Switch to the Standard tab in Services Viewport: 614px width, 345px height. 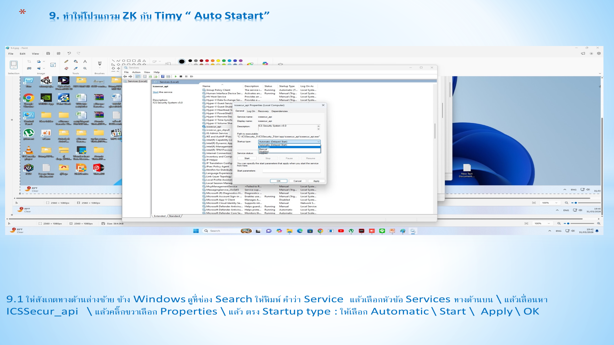point(174,216)
